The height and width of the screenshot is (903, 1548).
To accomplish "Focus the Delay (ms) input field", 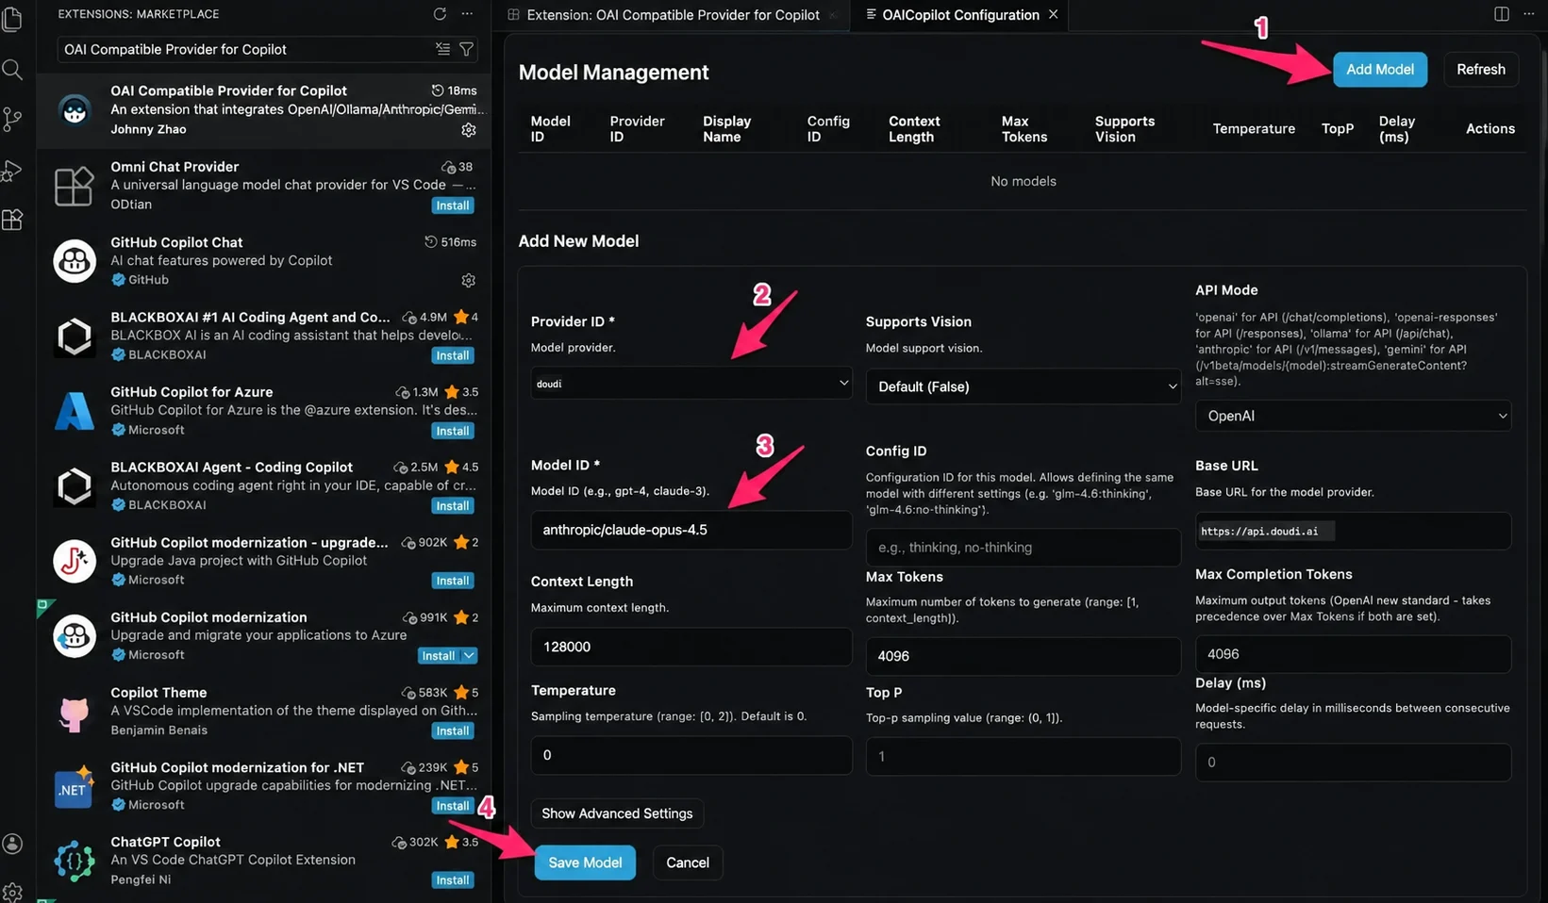I will (x=1353, y=763).
